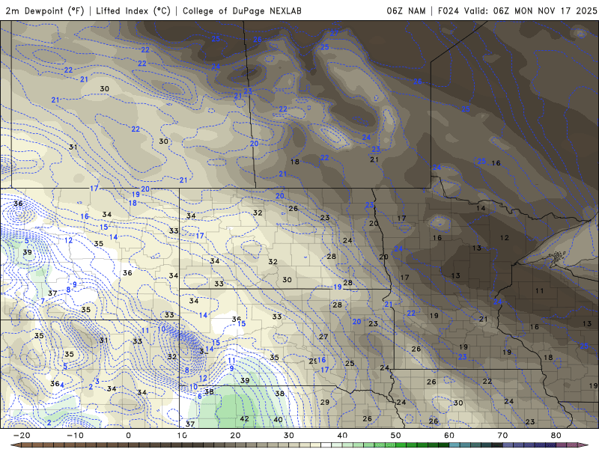Click the "2m Dewpoint (°F)" title text
This screenshot has width=599, height=449.
point(45,10)
